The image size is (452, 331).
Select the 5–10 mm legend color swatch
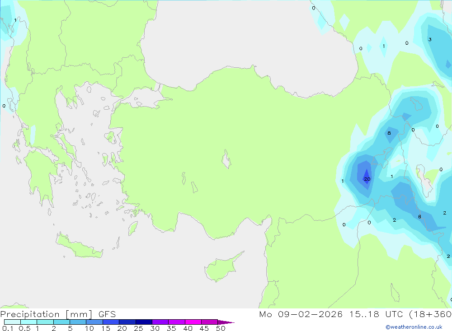[78, 322]
